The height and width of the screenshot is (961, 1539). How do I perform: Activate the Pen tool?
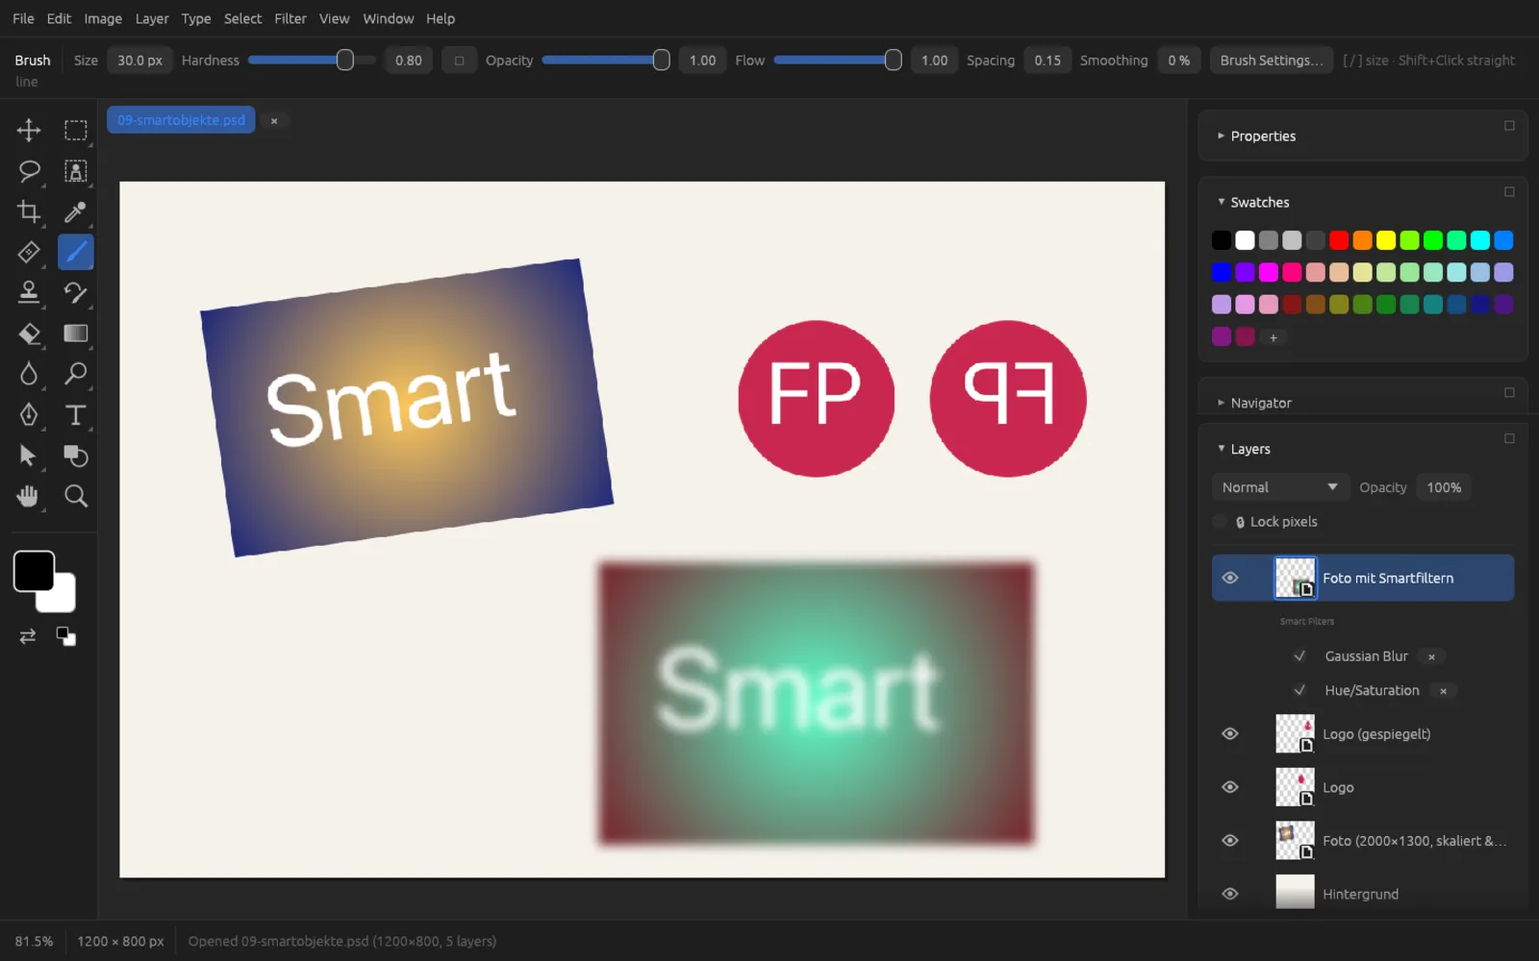(x=29, y=414)
